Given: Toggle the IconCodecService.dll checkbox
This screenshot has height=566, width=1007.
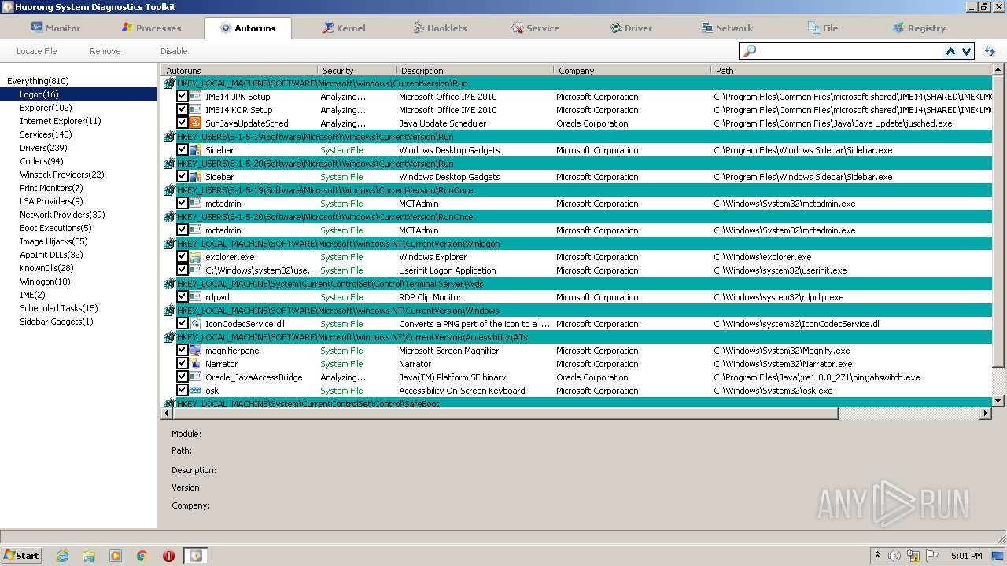Looking at the screenshot, I should 183,324.
